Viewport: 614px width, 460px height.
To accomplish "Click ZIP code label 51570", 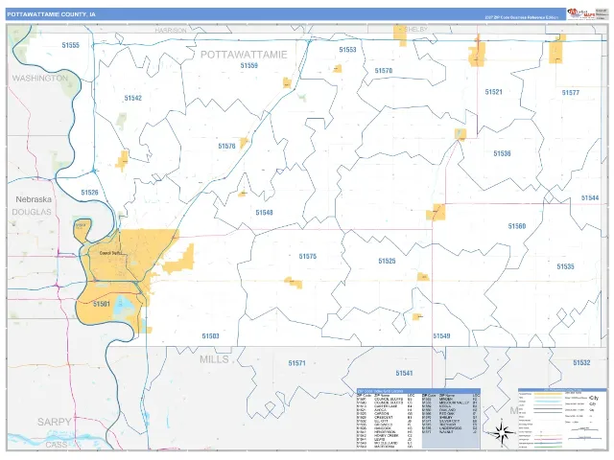I will 383,71.
